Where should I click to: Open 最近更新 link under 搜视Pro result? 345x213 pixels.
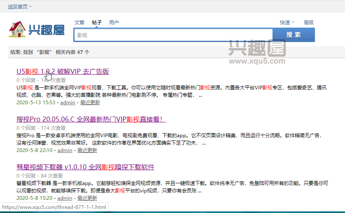pyautogui.click(x=87, y=150)
